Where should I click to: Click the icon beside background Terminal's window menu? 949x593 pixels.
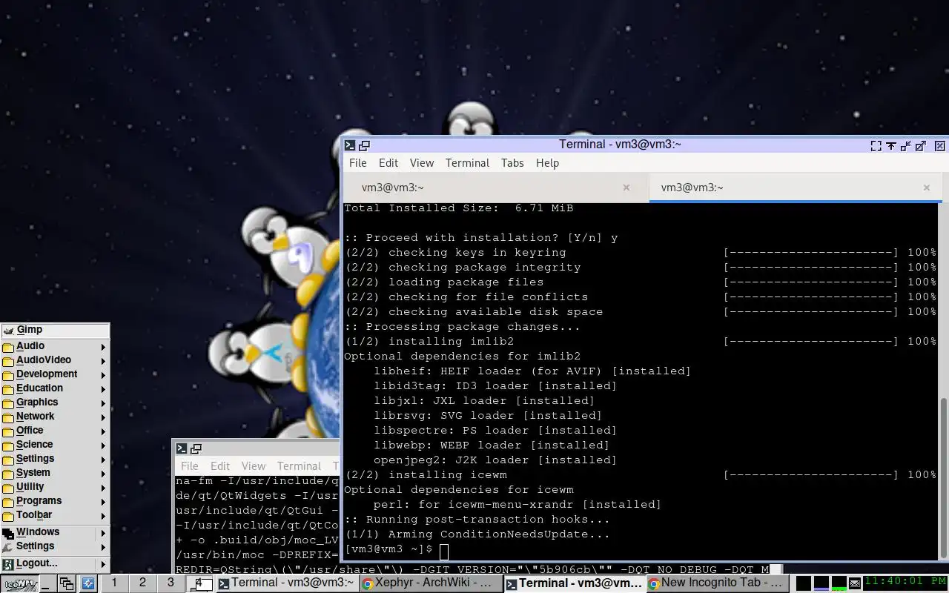(196, 448)
